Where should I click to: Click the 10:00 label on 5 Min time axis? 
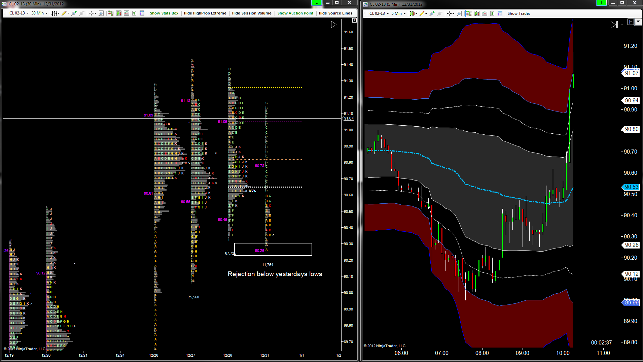(563, 353)
